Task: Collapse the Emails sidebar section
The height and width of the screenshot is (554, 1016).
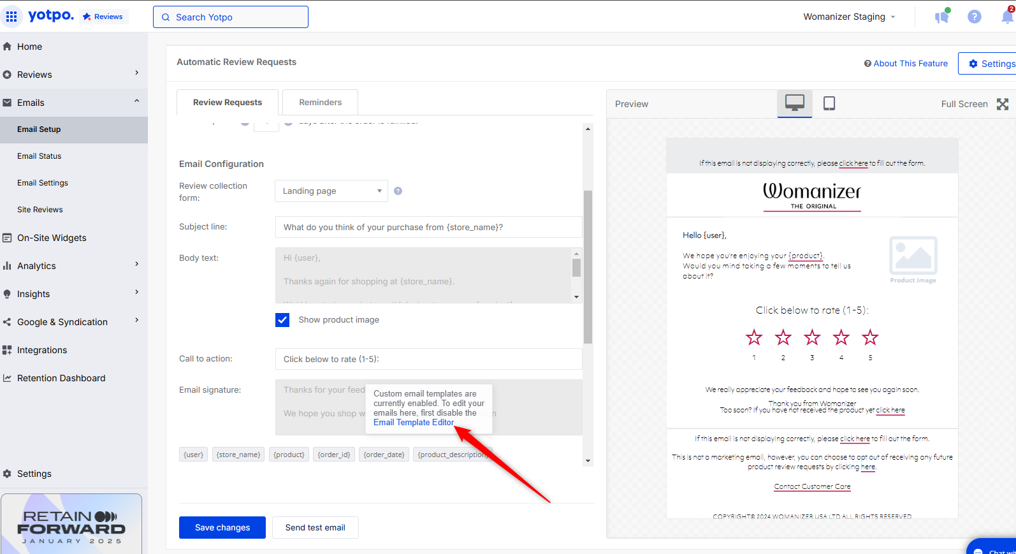Action: coord(136,101)
